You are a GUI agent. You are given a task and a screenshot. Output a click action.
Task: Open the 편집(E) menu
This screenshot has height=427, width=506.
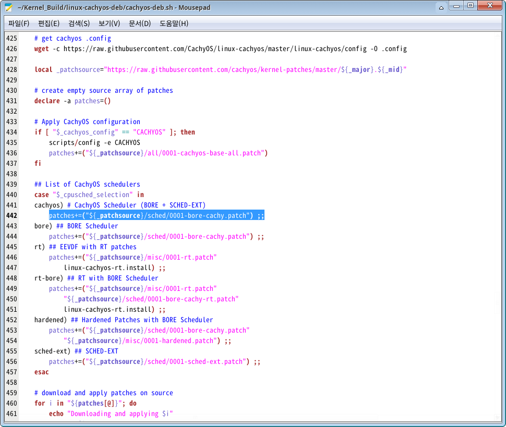click(x=49, y=23)
